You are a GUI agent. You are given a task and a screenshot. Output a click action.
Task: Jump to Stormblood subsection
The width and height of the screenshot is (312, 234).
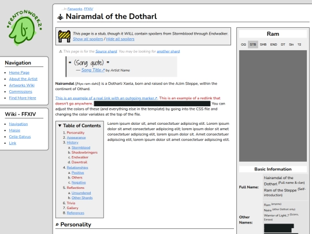coord(81,148)
